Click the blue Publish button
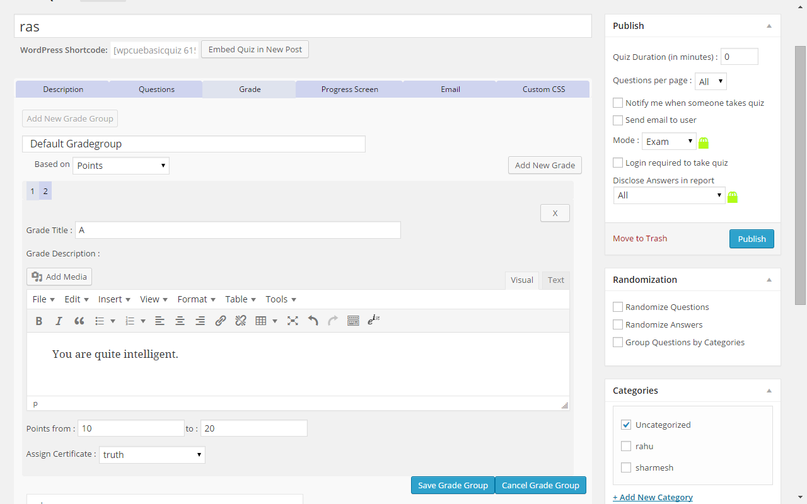Viewport: 807px width, 504px height. pos(752,239)
